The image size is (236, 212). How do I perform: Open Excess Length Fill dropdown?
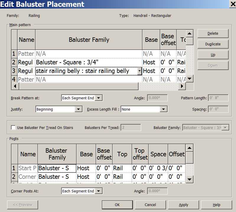tap(164, 109)
